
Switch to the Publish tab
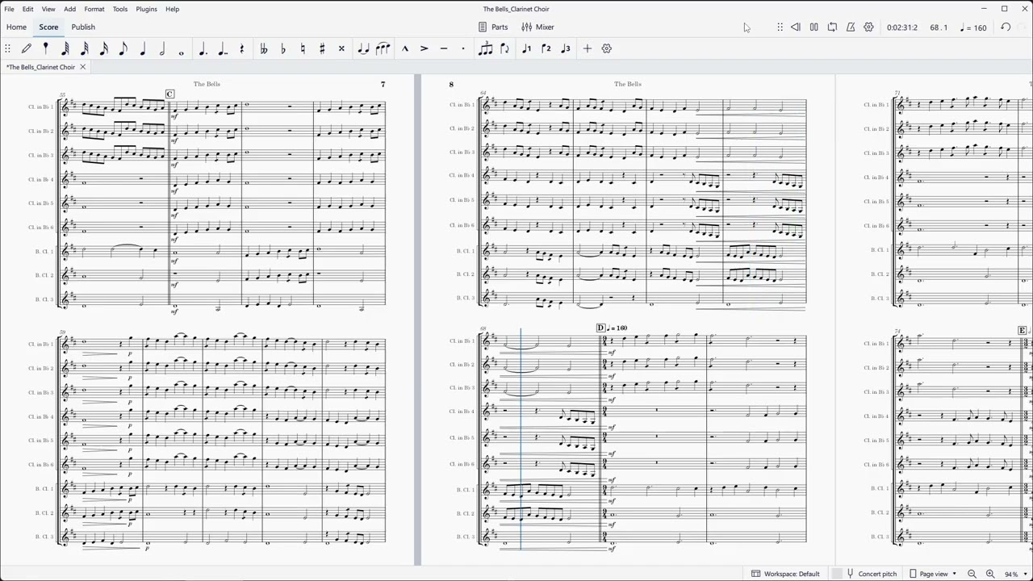pyautogui.click(x=83, y=27)
